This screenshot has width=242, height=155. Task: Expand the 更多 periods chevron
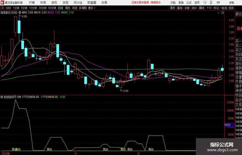[x=94, y=8]
